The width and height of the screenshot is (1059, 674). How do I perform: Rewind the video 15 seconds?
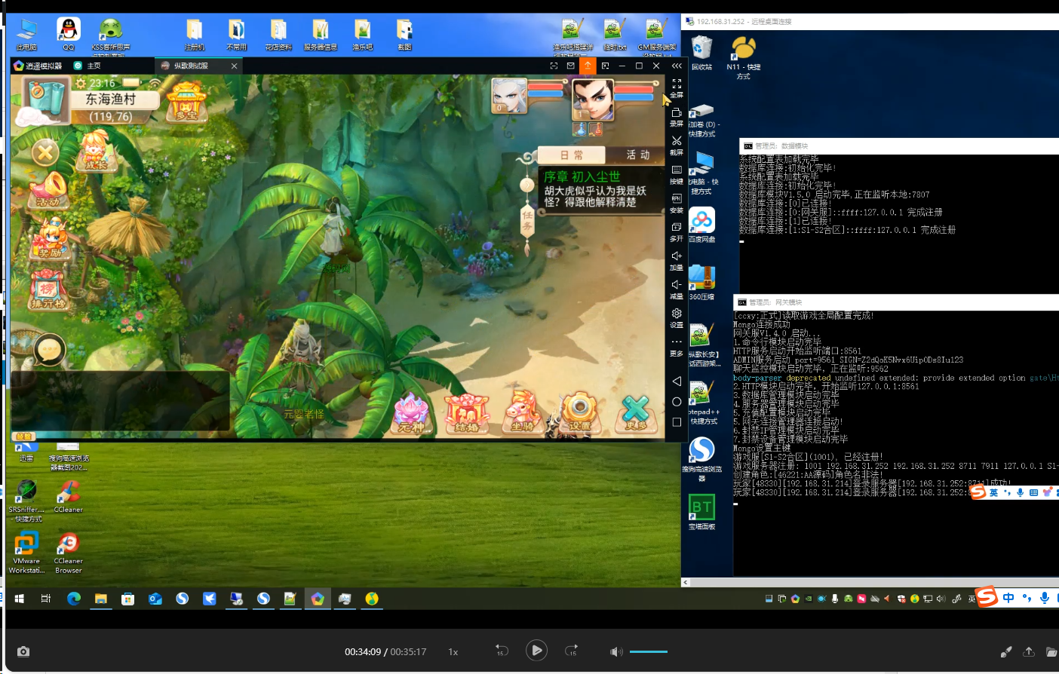(x=501, y=651)
